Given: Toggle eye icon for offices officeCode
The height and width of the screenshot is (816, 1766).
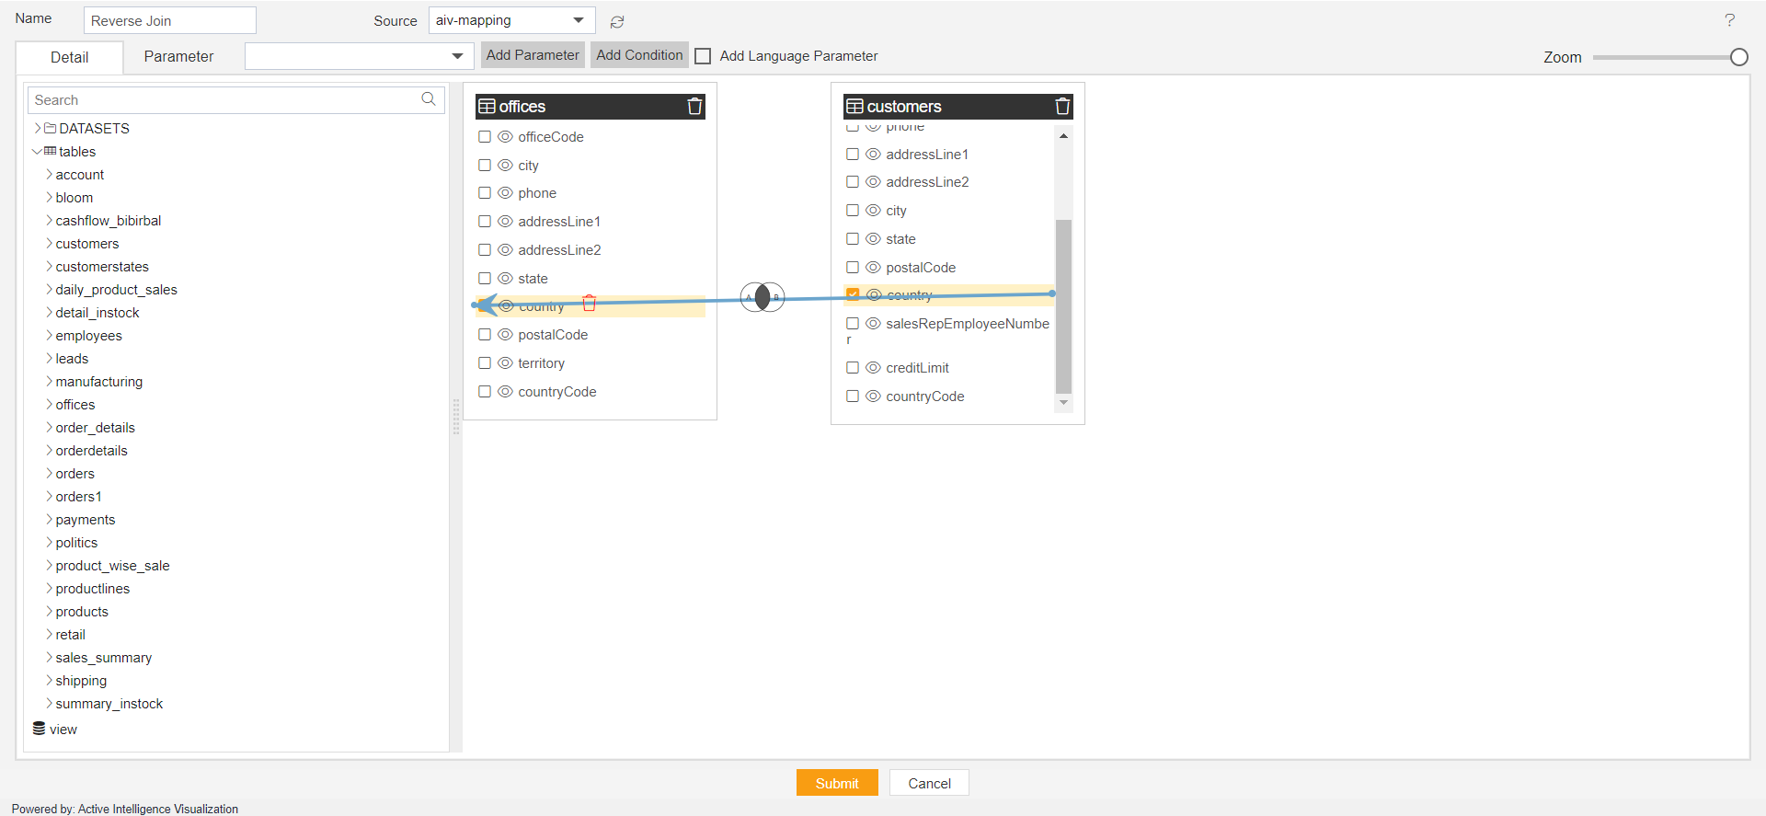Looking at the screenshot, I should tap(505, 137).
